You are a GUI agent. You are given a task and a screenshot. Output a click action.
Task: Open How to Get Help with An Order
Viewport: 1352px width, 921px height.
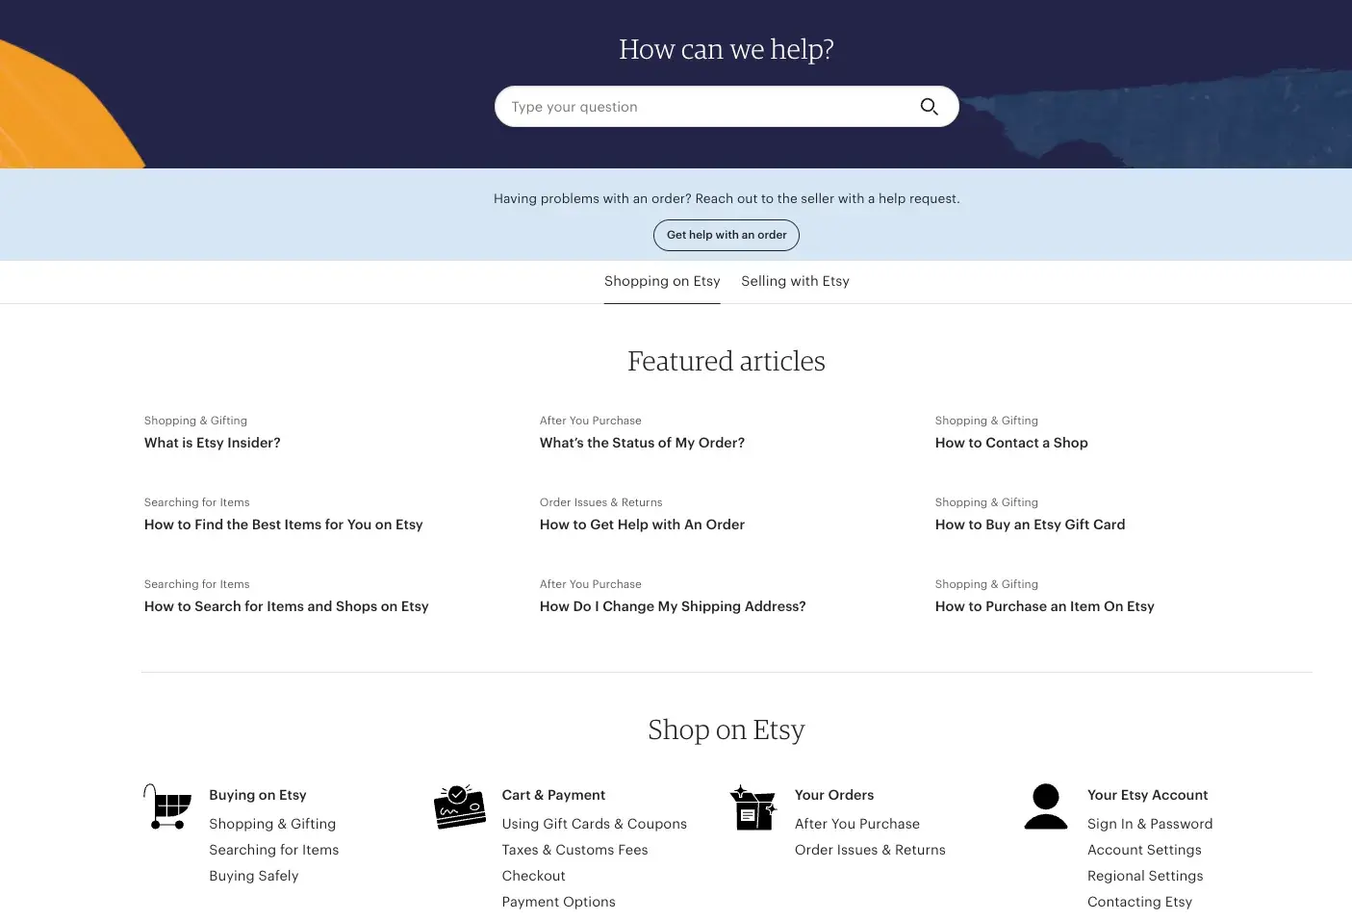[642, 524]
